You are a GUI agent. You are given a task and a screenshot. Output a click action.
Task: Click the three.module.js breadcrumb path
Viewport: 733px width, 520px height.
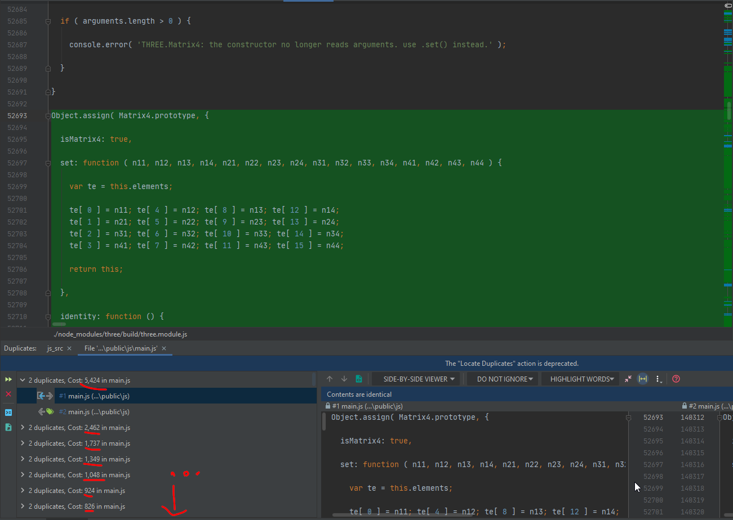(x=120, y=334)
